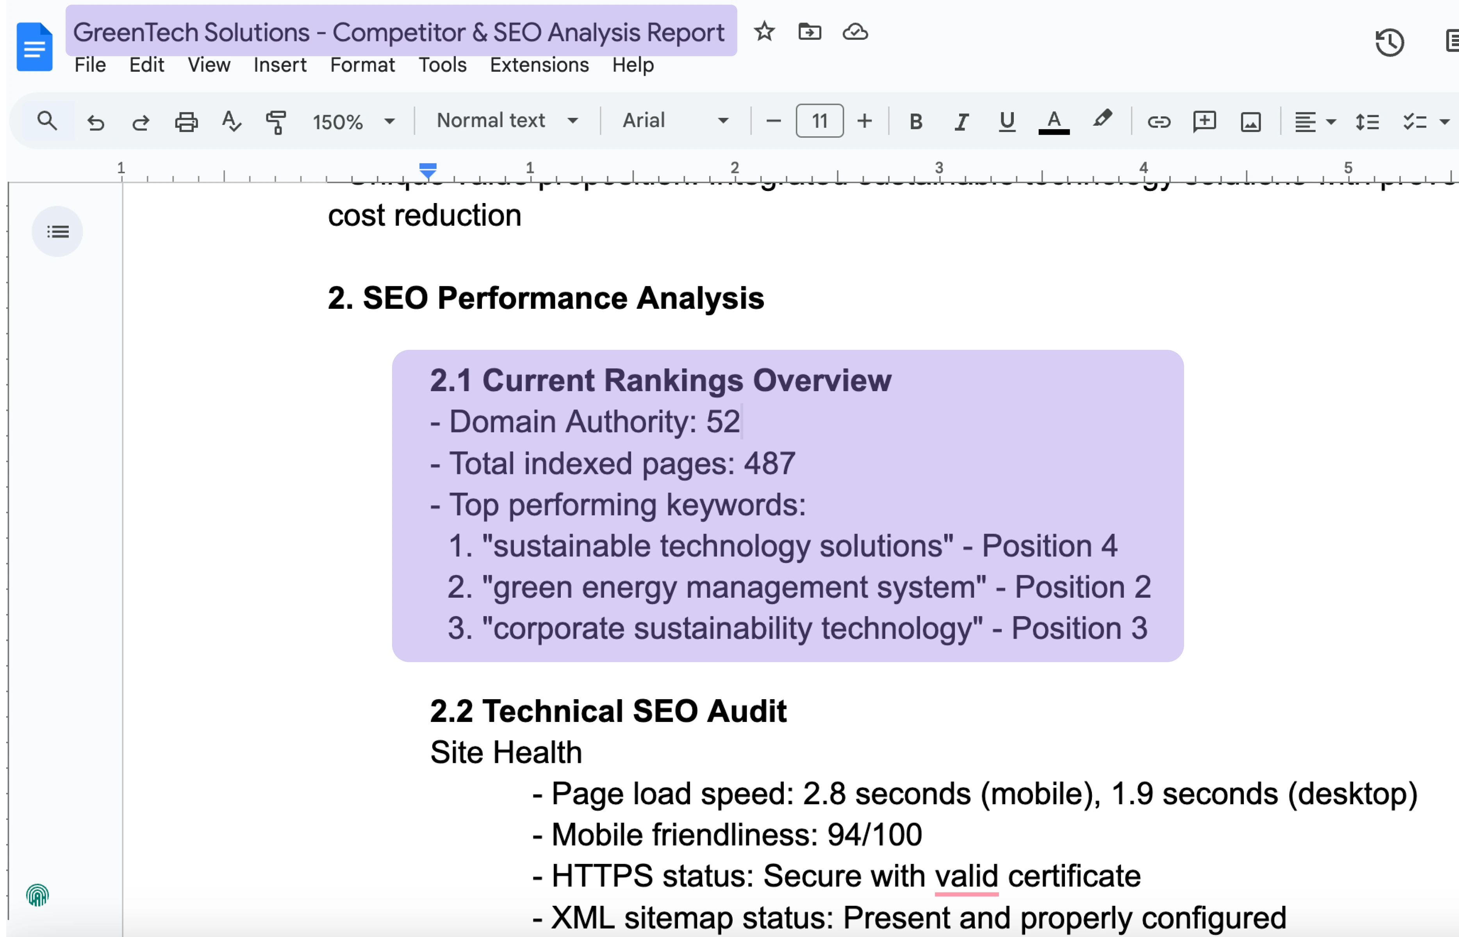Toggle italic formatting
This screenshot has height=937, width=1459.
pos(961,122)
